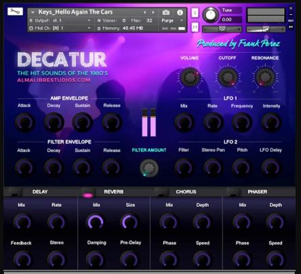Click the LFO 1 Mix knob
This screenshot has width=301, height=274.
point(184,122)
